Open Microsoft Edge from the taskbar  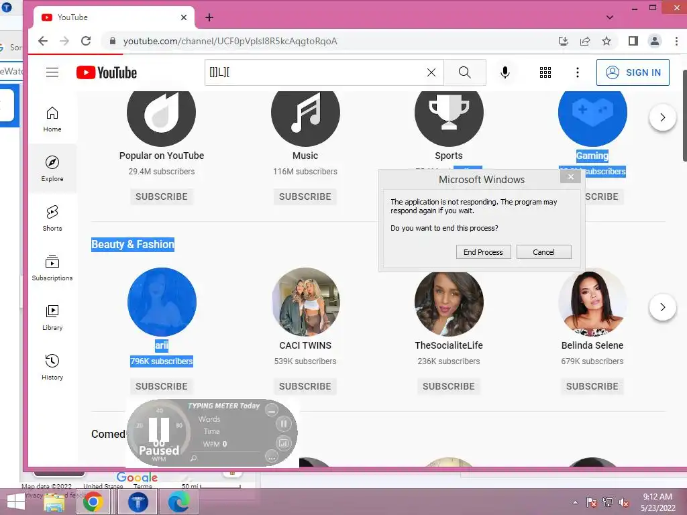pos(178,502)
